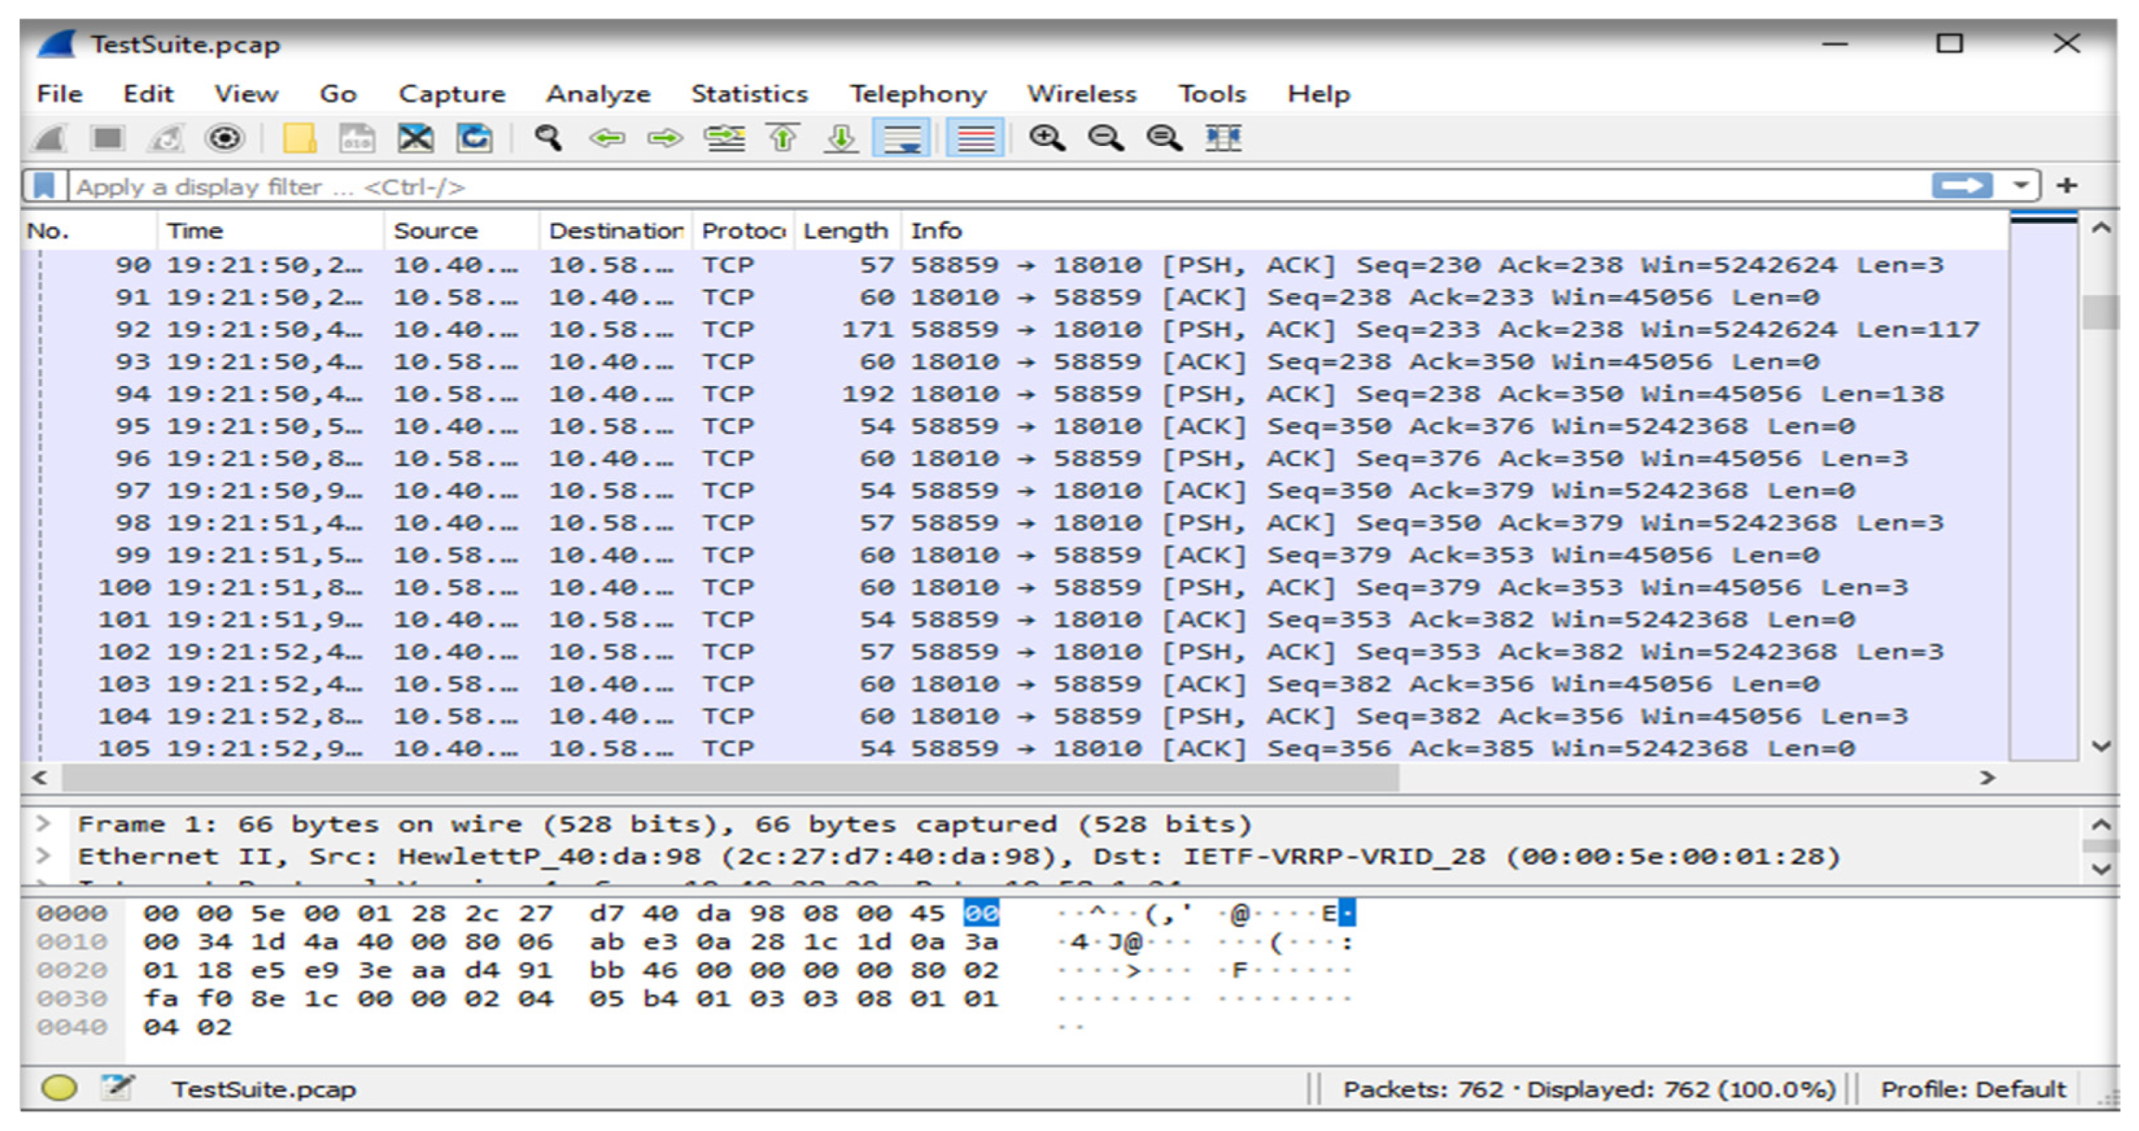Click the zoom in text icon
Screen dimensions: 2139x1131
click(1046, 138)
